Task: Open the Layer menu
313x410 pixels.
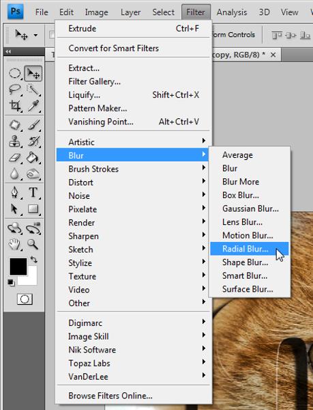Action: coord(130,12)
